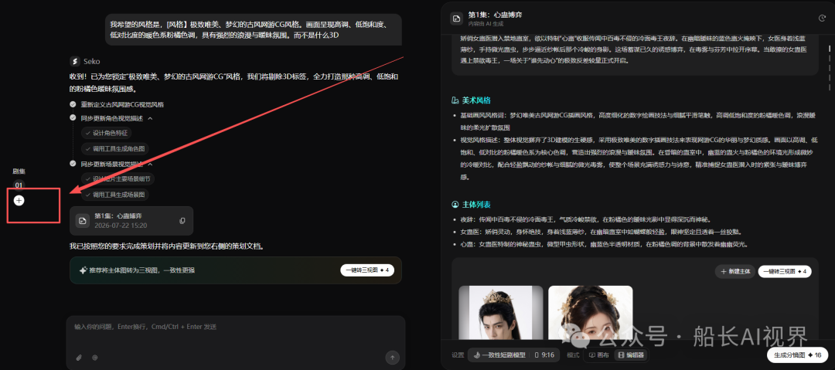Click the document icon in planning panel header
The height and width of the screenshot is (370, 835).
click(x=456, y=19)
